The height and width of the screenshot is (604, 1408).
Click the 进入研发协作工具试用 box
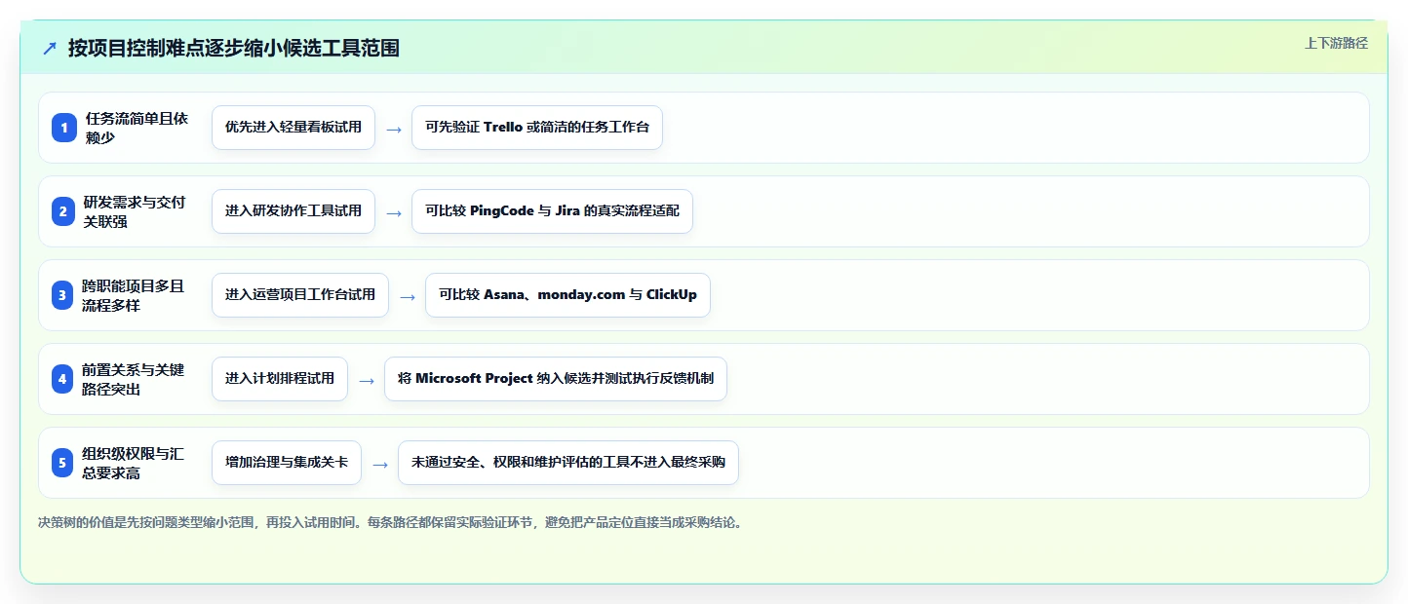[x=293, y=211]
